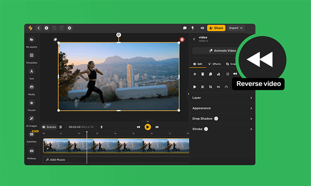Click the timeline list view icon
The height and width of the screenshot is (186, 311).
(x=61, y=127)
